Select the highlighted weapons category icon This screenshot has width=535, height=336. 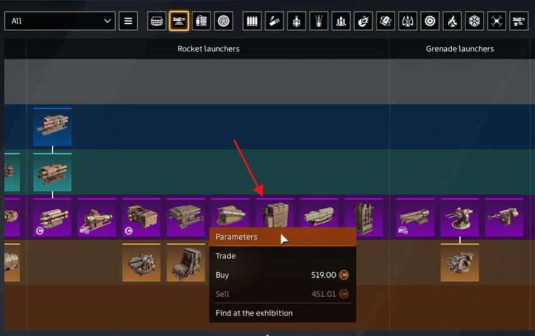(179, 21)
